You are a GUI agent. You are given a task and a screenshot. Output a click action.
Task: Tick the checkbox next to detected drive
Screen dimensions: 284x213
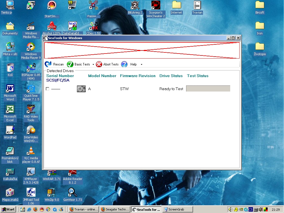click(x=47, y=89)
